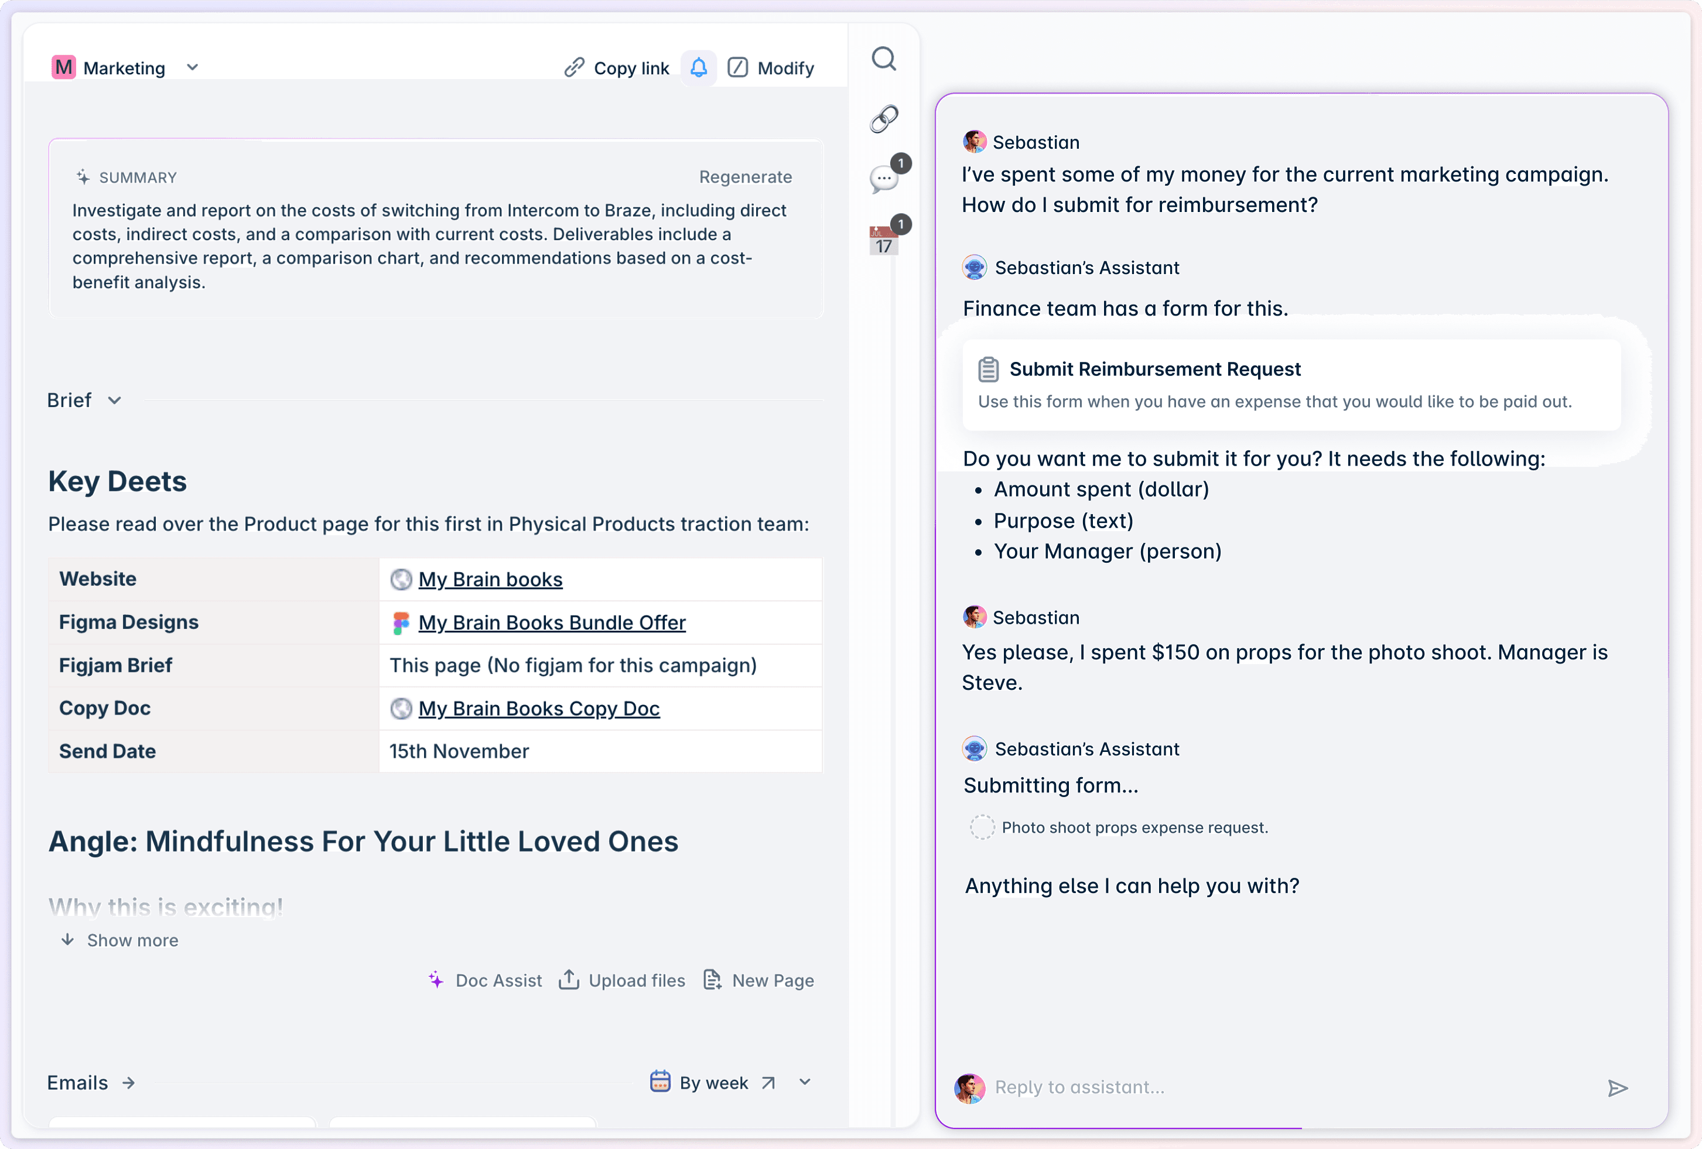Viewport: 1702px width, 1149px height.
Task: Click the Modify button
Action: 770,68
